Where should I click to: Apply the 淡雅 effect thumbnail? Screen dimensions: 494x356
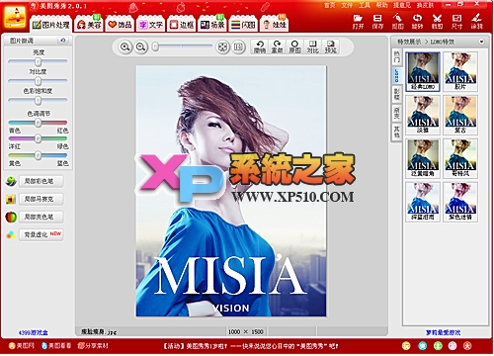423,115
